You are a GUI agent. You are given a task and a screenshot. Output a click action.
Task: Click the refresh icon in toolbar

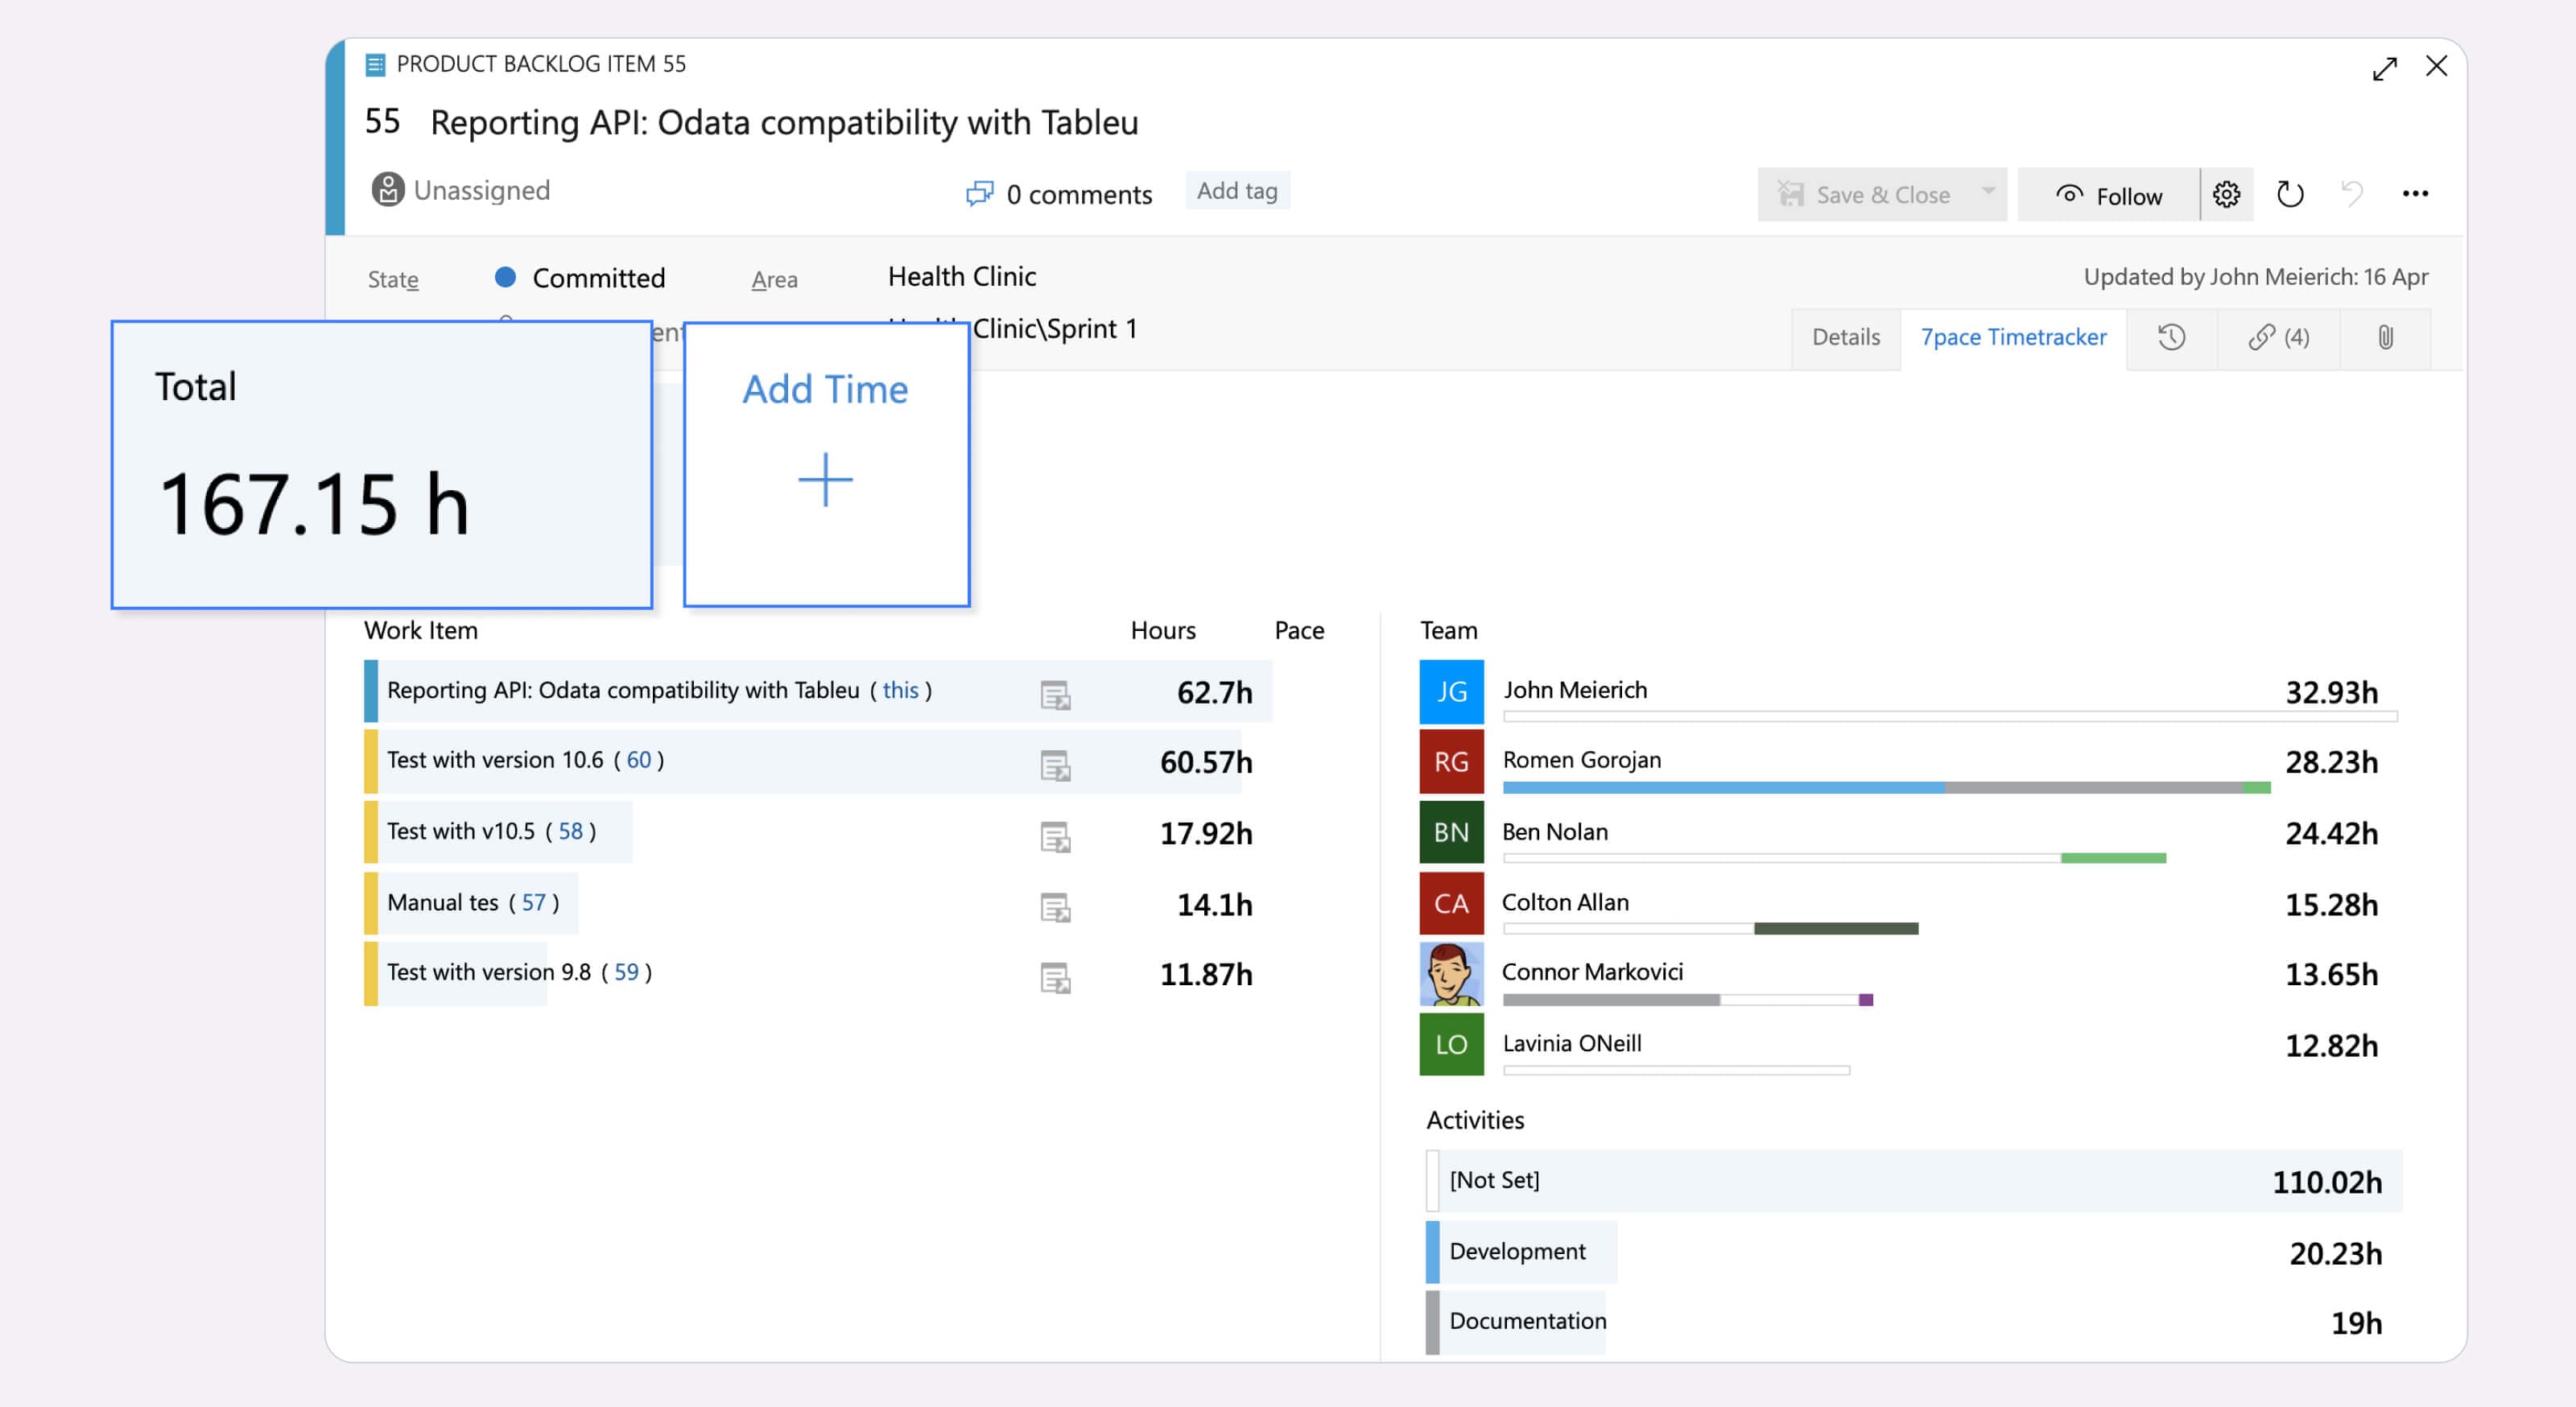[2290, 194]
